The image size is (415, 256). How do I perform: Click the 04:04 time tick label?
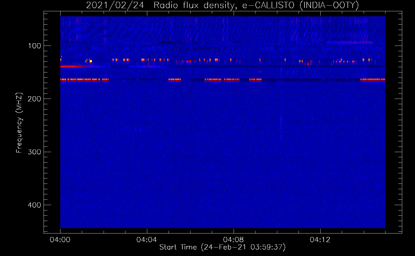click(x=147, y=240)
